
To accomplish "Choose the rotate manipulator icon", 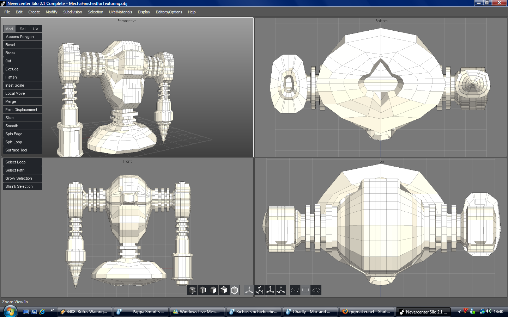I will (260, 290).
